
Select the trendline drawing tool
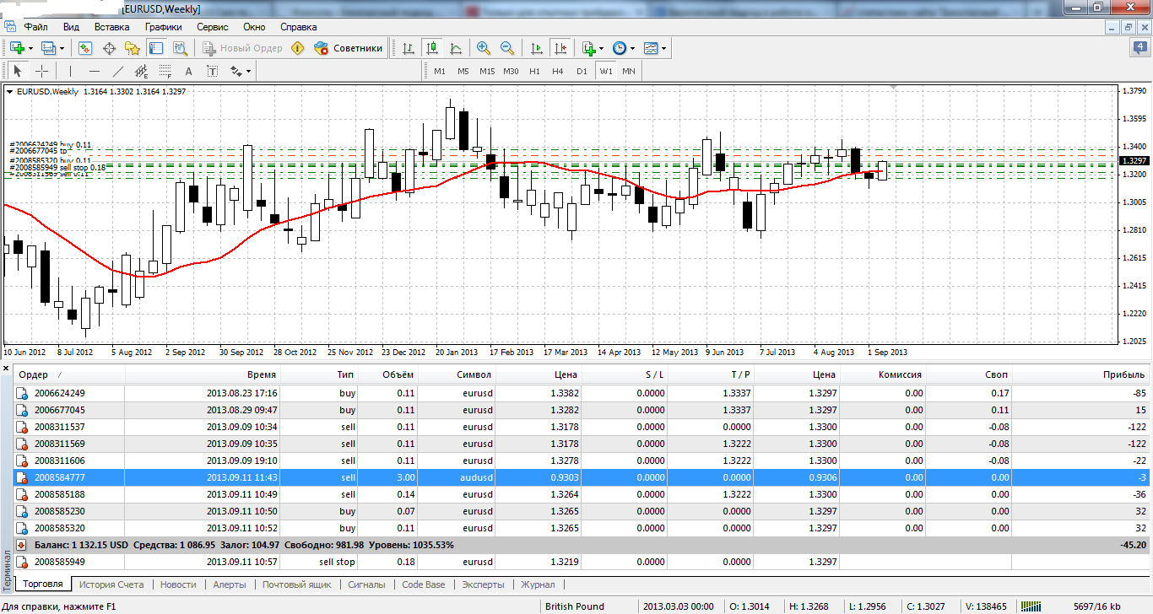click(x=118, y=72)
